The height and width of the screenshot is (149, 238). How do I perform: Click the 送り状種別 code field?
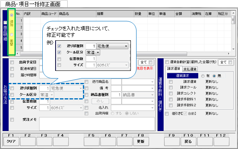click(44, 88)
